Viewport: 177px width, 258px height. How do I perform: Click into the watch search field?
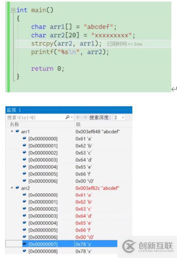pyautogui.click(x=35, y=117)
